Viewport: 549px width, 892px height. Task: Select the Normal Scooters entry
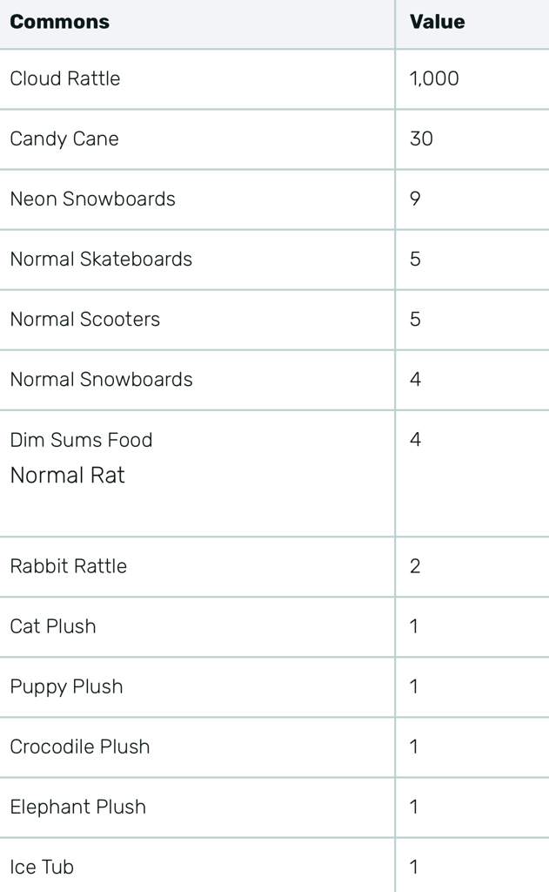(x=85, y=319)
